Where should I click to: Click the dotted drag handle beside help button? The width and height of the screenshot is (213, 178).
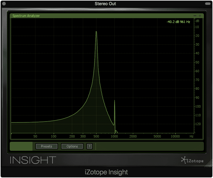tap(96, 146)
